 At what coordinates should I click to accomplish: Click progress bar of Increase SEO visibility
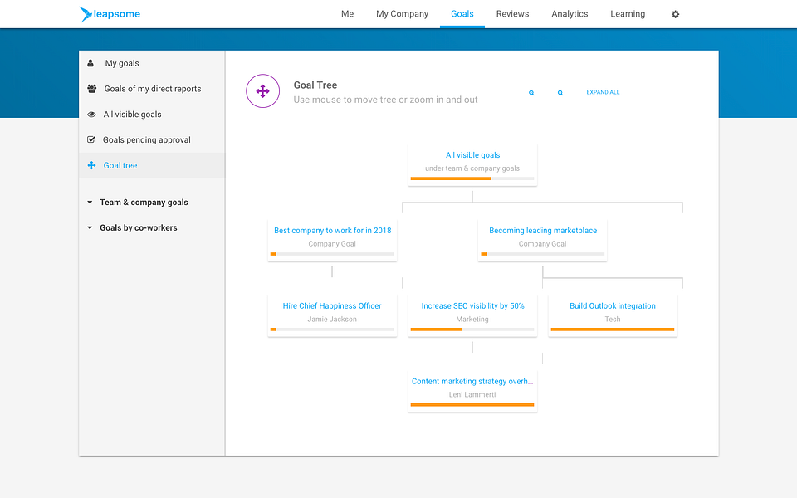coord(472,330)
